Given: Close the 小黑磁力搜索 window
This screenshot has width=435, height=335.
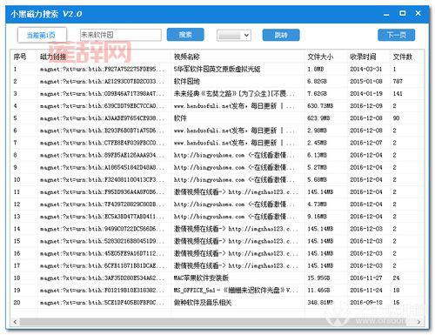Looking at the screenshot, I should pyautogui.click(x=418, y=13).
